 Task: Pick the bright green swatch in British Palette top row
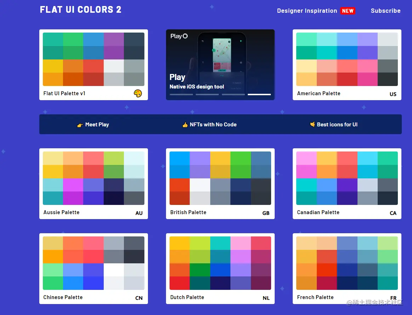point(241,158)
